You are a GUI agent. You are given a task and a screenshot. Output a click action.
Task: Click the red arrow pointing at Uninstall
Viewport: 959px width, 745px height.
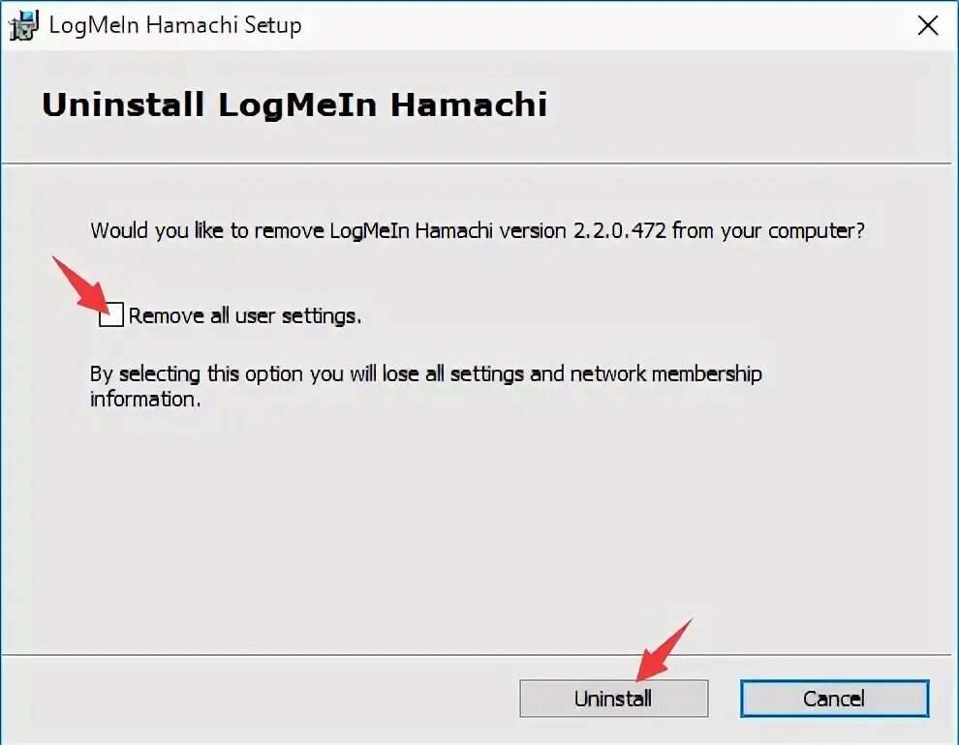(665, 650)
